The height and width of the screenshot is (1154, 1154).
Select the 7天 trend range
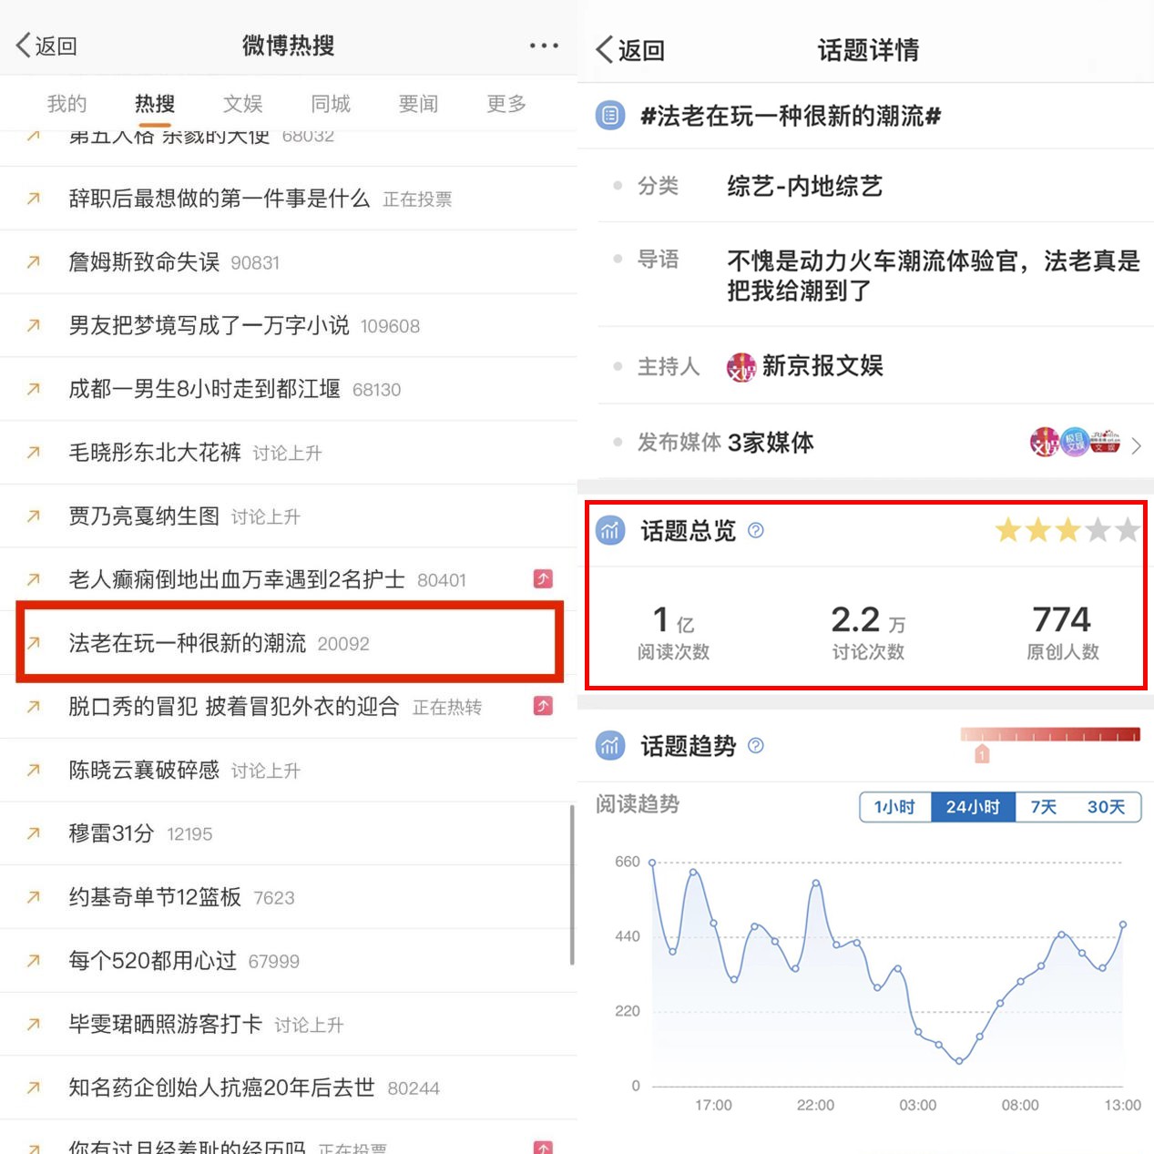point(1044,807)
